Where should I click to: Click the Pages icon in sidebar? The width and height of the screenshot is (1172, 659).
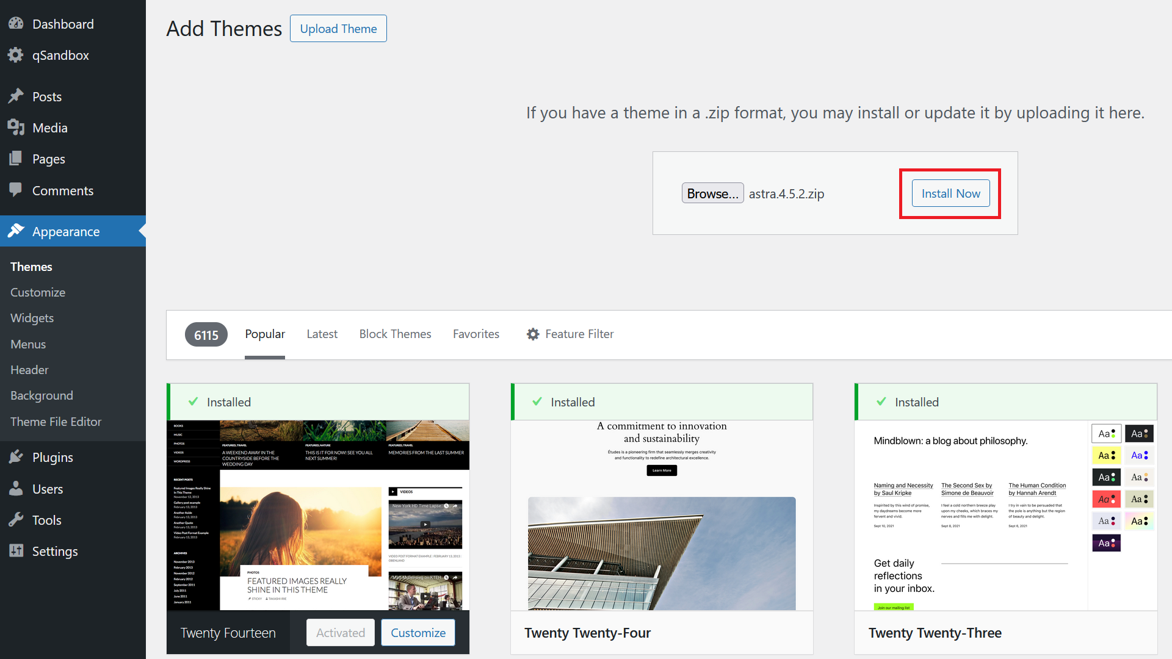[16, 159]
